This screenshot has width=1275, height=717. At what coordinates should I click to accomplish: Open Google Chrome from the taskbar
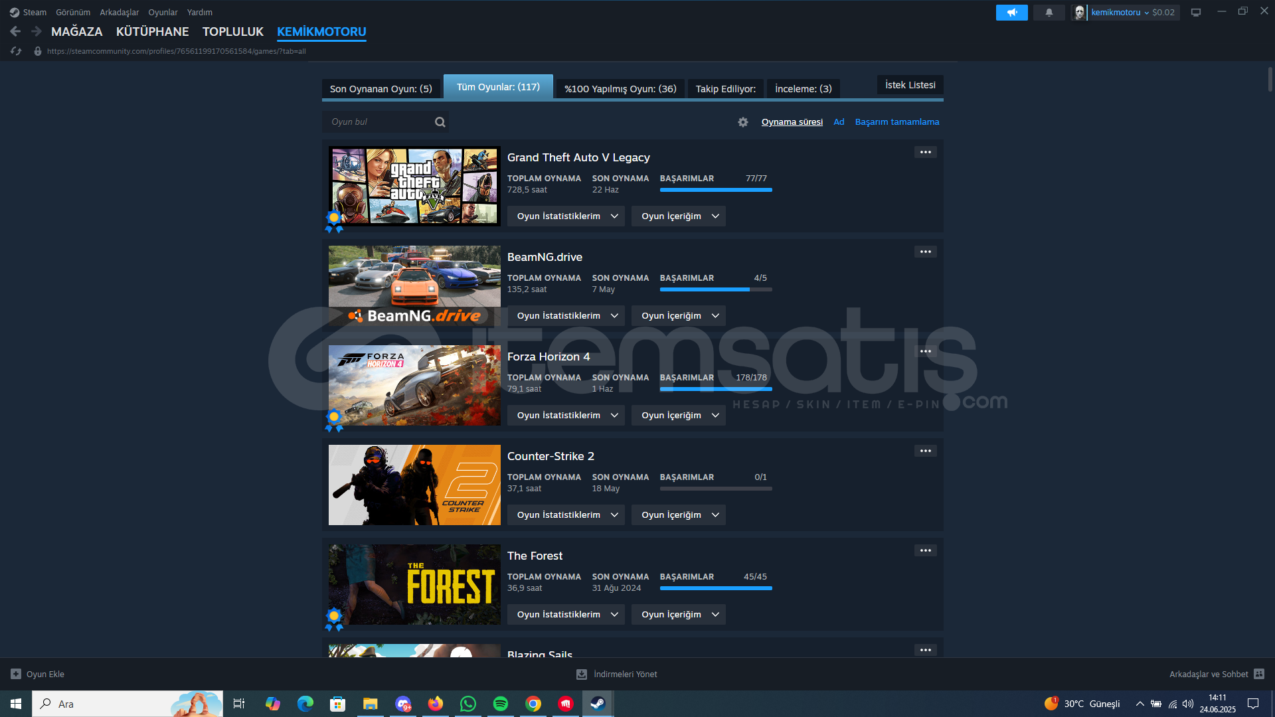pyautogui.click(x=533, y=704)
